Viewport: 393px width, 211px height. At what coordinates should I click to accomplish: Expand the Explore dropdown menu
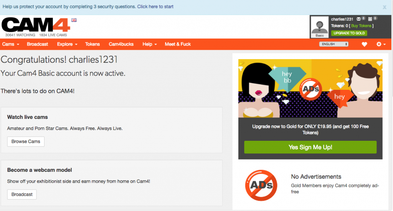pyautogui.click(x=67, y=44)
